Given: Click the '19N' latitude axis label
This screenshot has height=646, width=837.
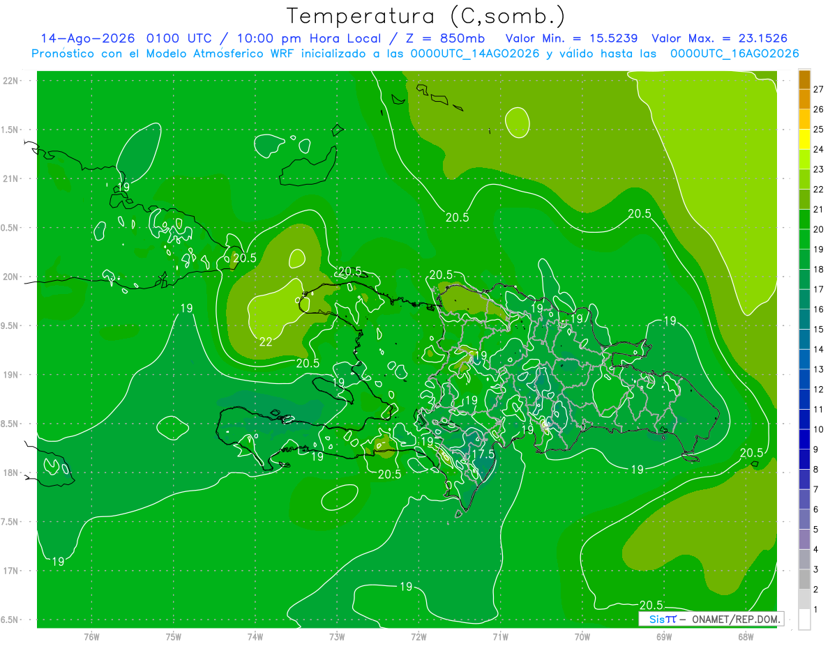Looking at the screenshot, I should pos(10,375).
